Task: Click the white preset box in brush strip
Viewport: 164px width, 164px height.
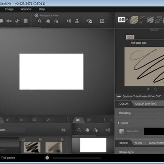Action: (122, 20)
